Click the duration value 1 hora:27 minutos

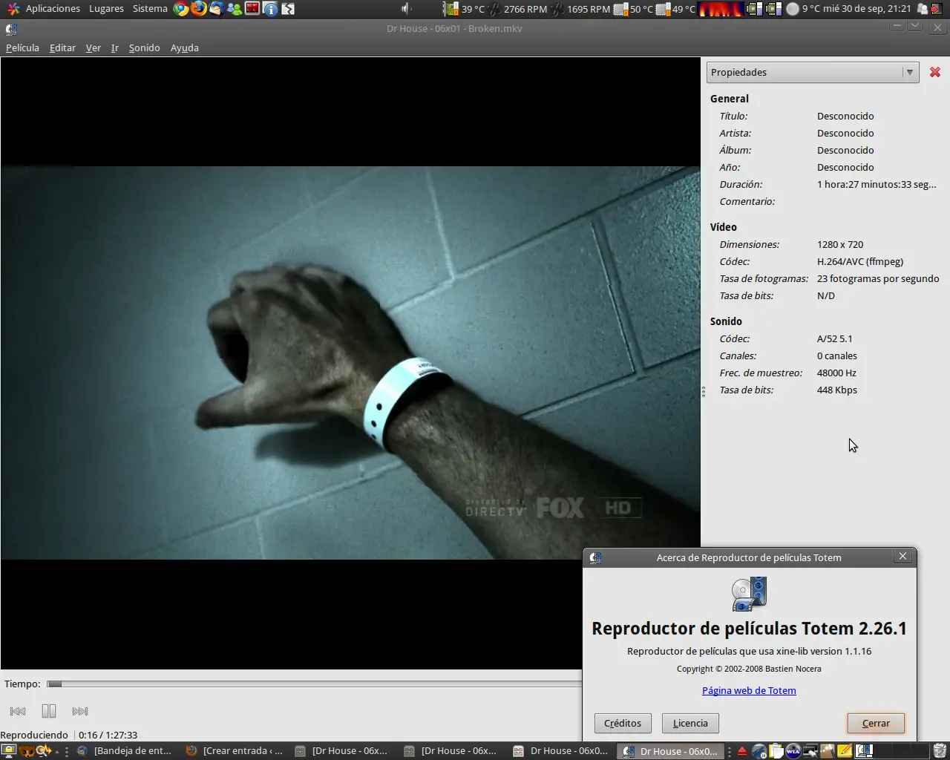pyautogui.click(x=877, y=184)
